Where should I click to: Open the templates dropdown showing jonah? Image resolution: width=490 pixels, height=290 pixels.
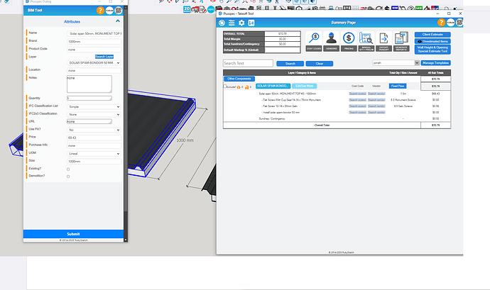[x=396, y=62]
